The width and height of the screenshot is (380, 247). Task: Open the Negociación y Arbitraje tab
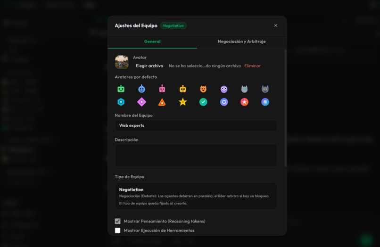click(x=241, y=41)
